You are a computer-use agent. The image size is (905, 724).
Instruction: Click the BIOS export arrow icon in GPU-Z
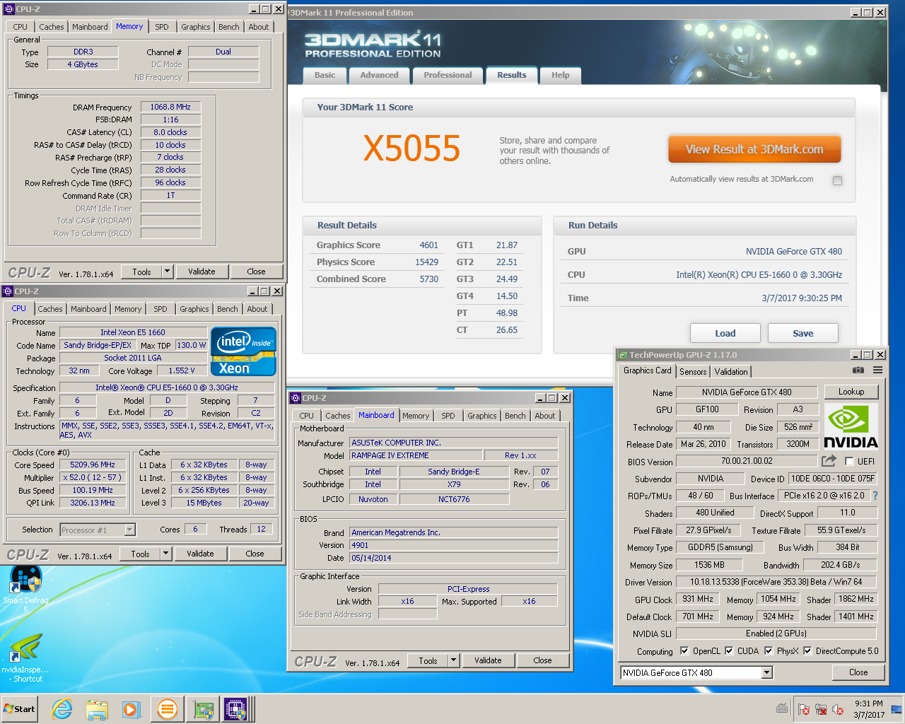829,461
